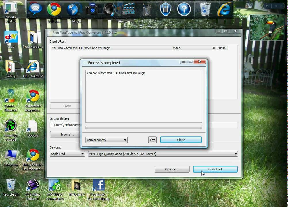Click the Options... button

coord(172,169)
